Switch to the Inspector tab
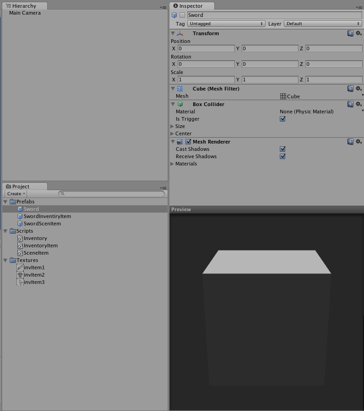This screenshot has width=364, height=411. [191, 6]
